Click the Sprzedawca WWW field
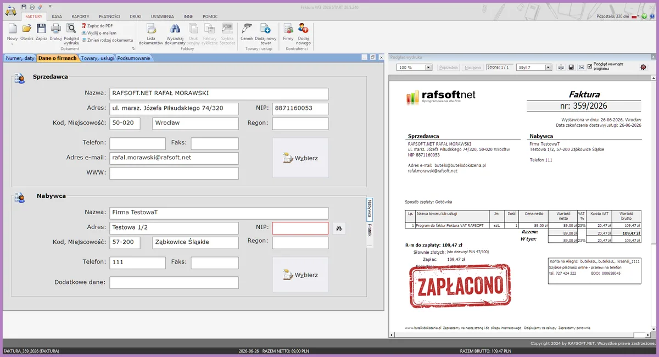 (174, 174)
